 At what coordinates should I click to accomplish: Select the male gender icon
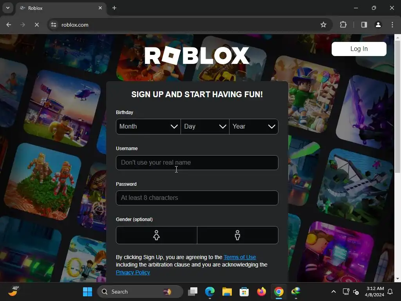238,235
